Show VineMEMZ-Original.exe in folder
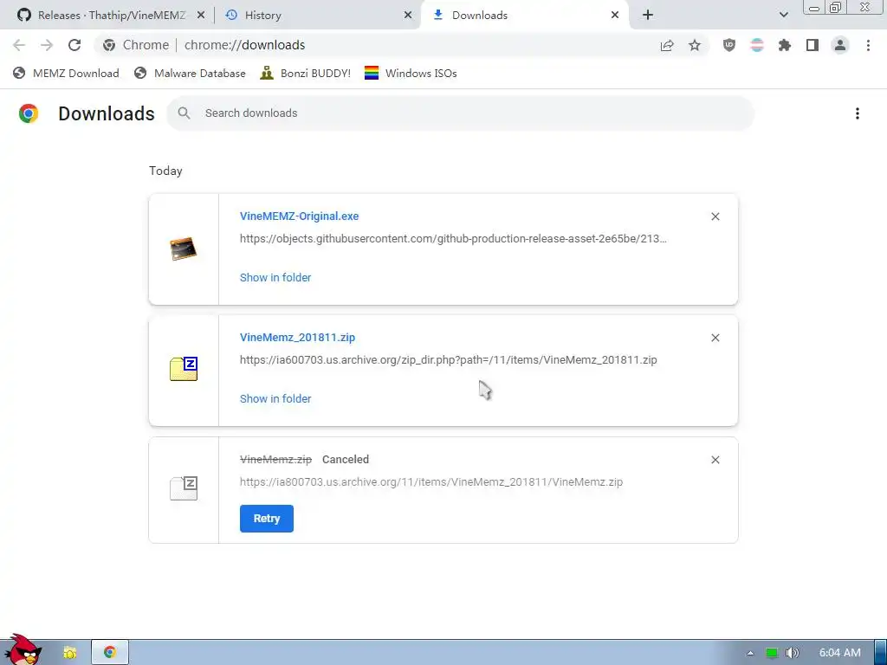The image size is (887, 665). tap(275, 278)
